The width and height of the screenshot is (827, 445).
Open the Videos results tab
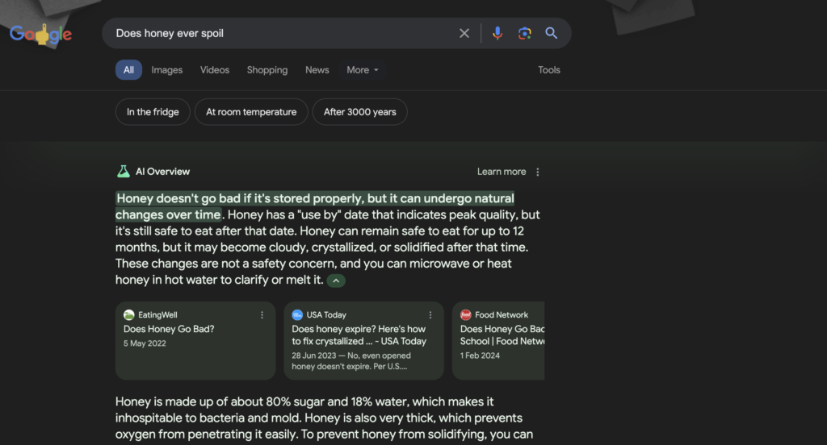(215, 70)
